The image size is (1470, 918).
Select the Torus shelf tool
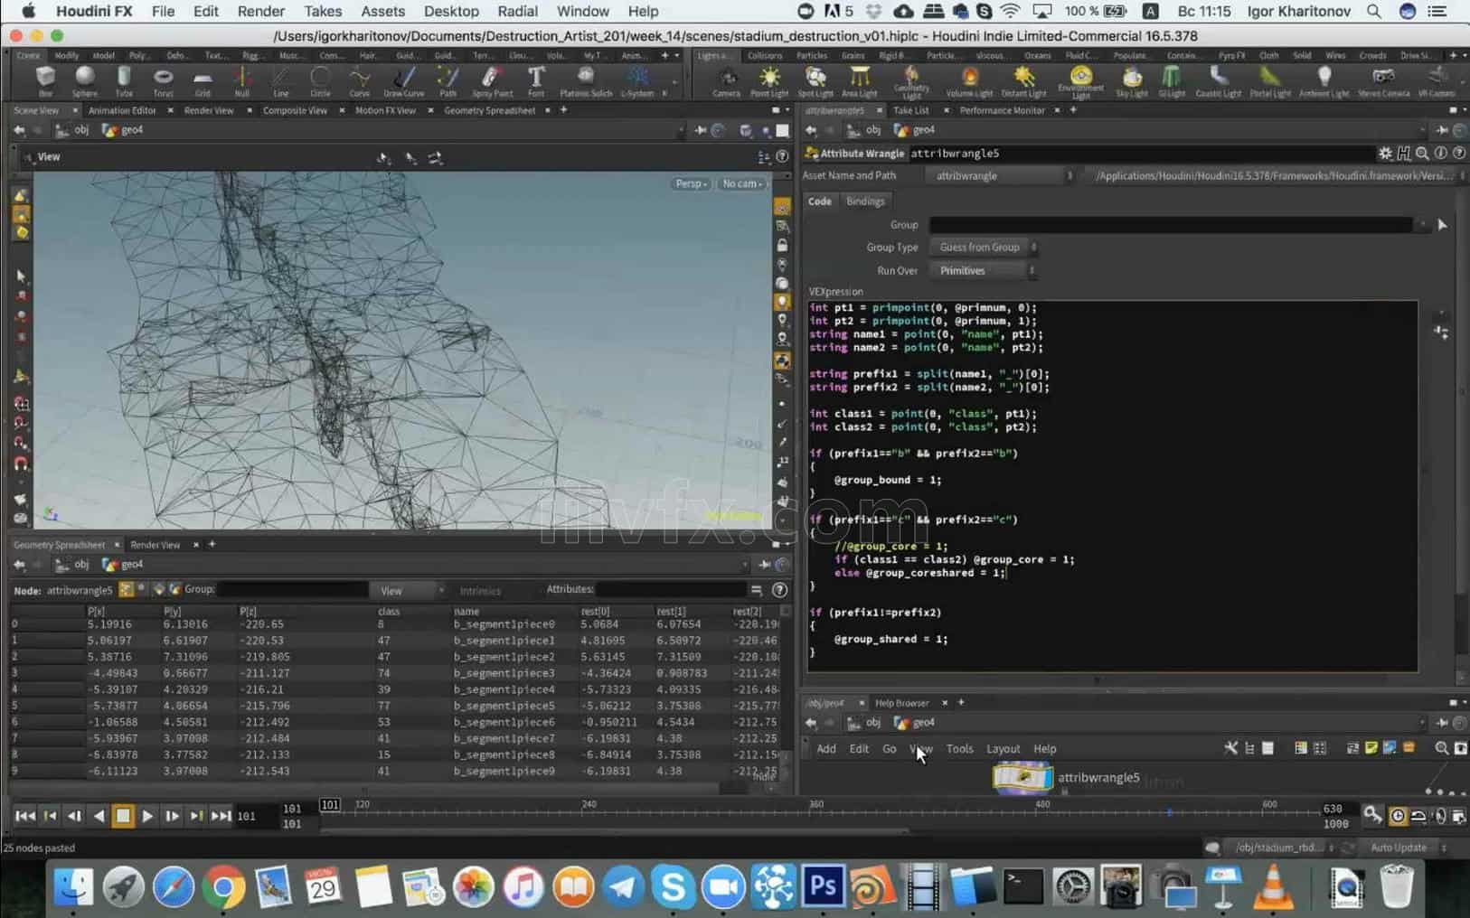(163, 80)
